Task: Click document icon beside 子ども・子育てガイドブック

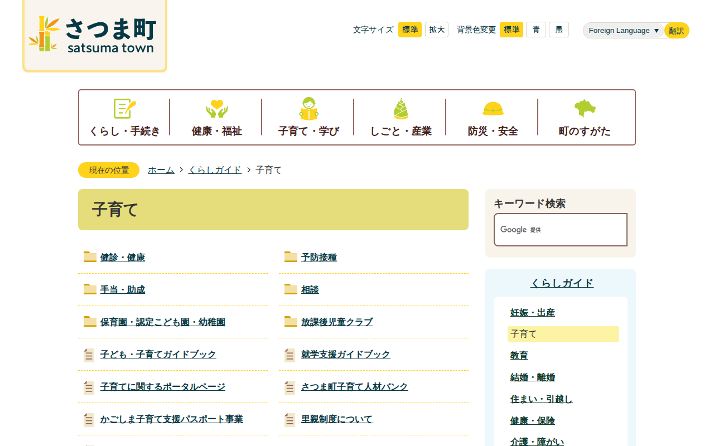Action: [x=89, y=355]
